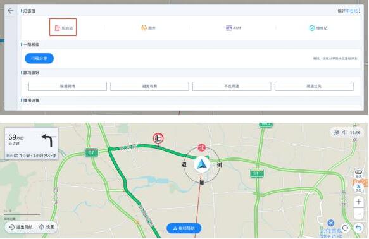The image size is (369, 239).
Task: Toggle the 躲避拥堵 avoid congestion preference
Action: coord(68,86)
